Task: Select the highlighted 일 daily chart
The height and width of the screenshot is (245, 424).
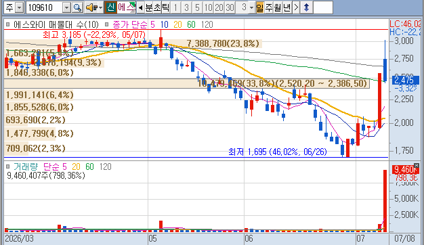Action: point(260,7)
